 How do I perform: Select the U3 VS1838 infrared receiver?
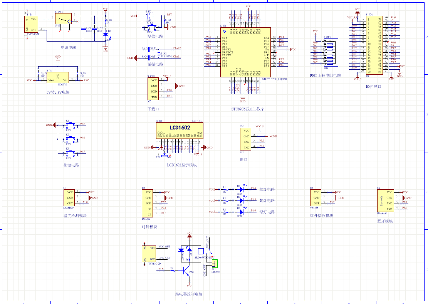coord(316,198)
